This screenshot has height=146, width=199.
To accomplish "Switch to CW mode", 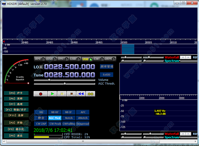I will coord(99,59).
